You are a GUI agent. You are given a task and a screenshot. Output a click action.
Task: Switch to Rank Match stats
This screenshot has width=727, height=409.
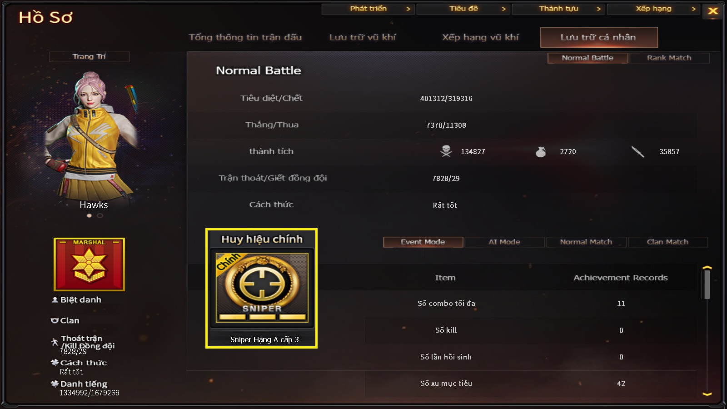(x=669, y=58)
